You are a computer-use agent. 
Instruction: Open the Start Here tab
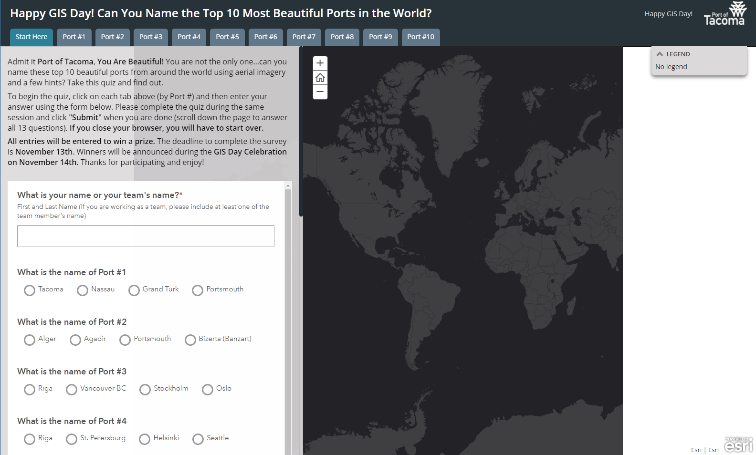31,37
